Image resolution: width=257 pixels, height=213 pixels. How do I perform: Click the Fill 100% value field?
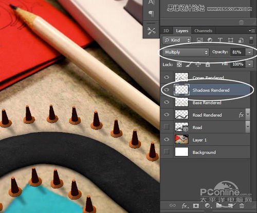coord(238,64)
